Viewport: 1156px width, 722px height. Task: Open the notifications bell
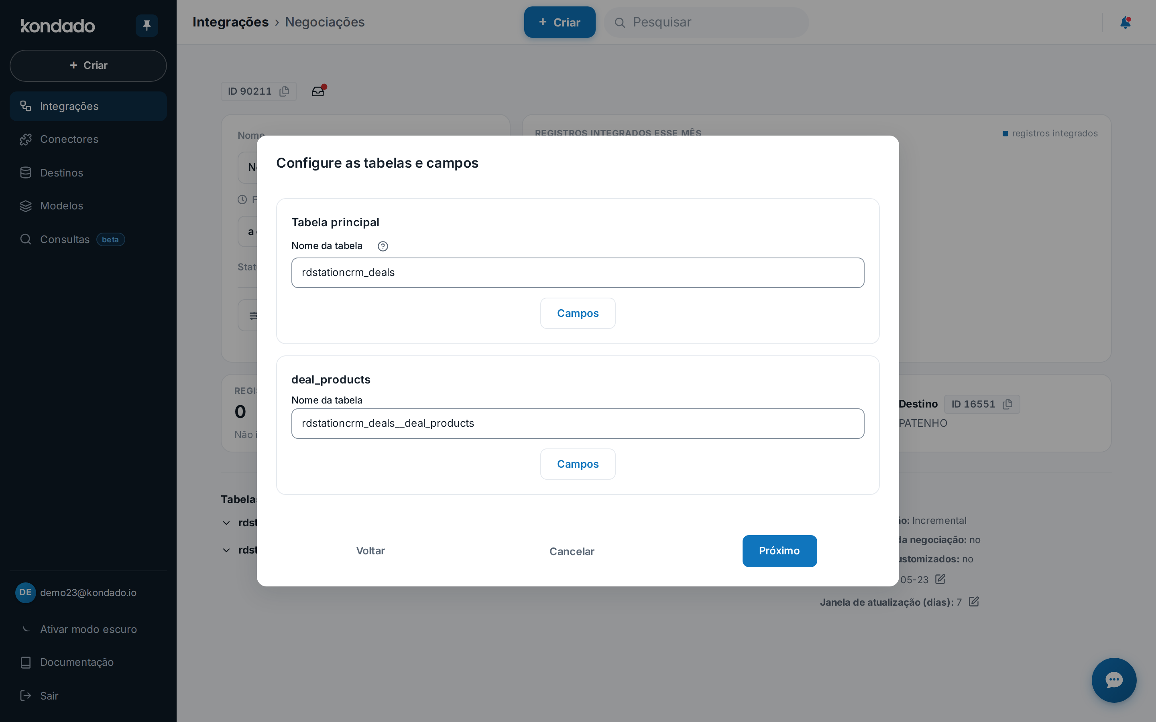click(1125, 22)
